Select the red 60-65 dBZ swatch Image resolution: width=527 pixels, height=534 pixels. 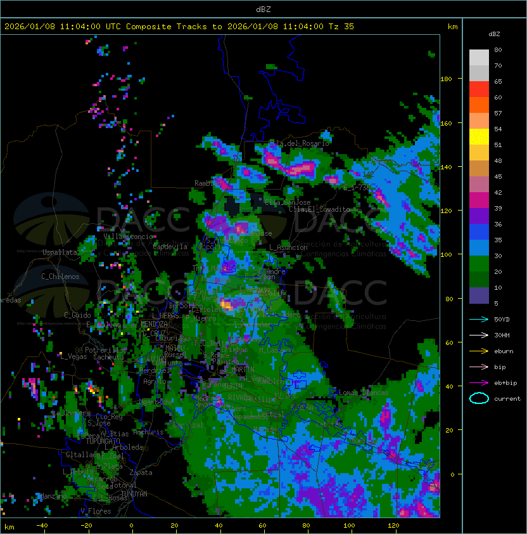479,89
